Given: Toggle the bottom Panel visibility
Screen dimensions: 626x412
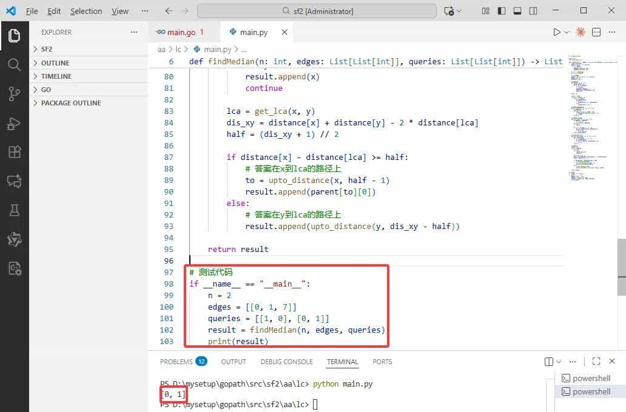Looking at the screenshot, I should (x=517, y=11).
